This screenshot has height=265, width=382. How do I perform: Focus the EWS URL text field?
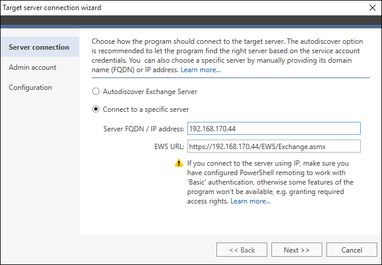[274, 146]
